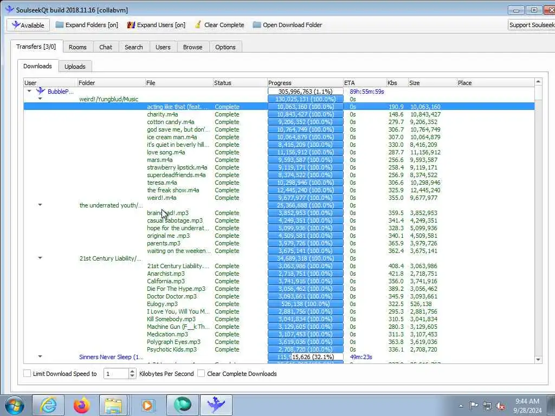Viewport: 555px width, 416px height.
Task: Toggle Clear Complete Downloads checkbox
Action: [x=201, y=373]
